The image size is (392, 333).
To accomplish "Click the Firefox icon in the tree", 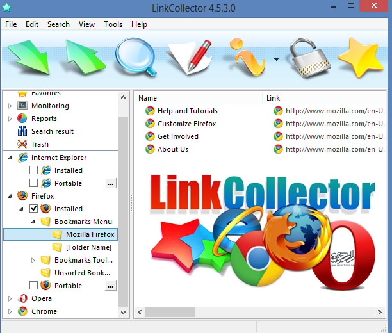I will [22, 196].
